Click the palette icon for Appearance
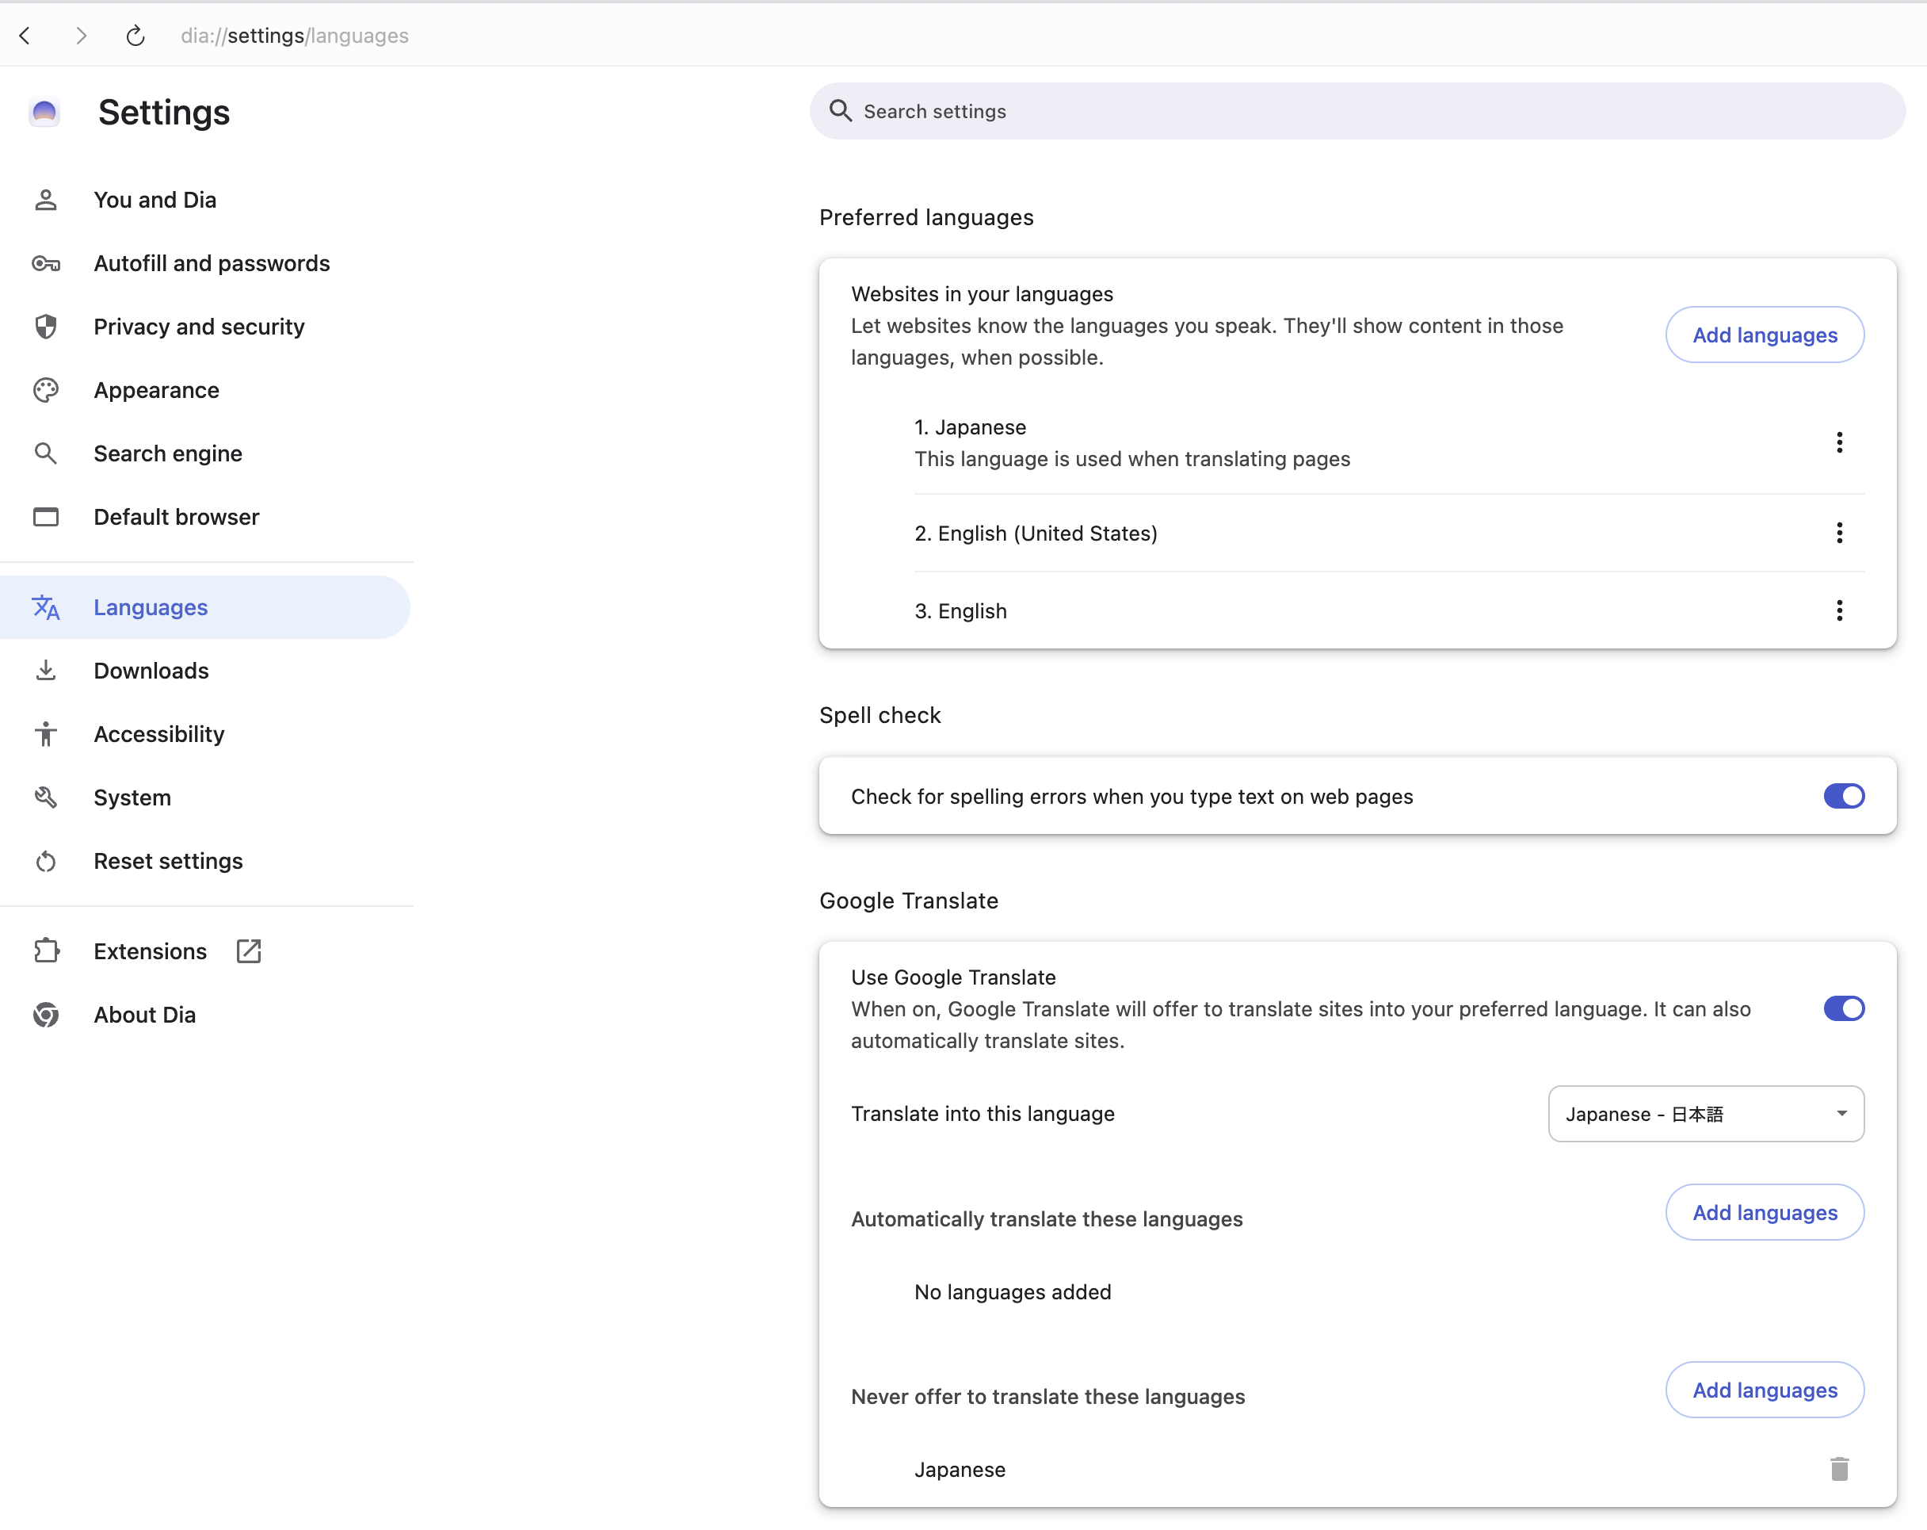The image size is (1927, 1530). (46, 390)
